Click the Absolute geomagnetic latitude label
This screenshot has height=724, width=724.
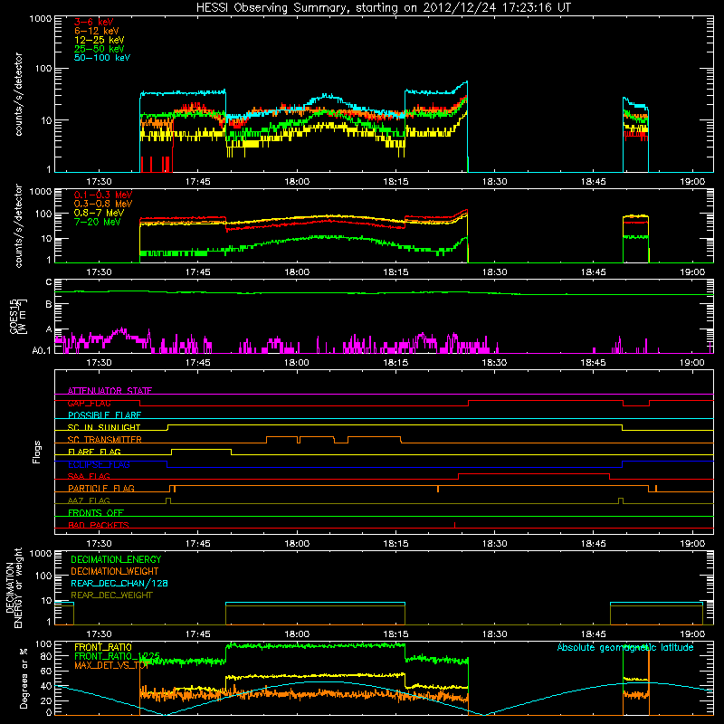click(625, 647)
